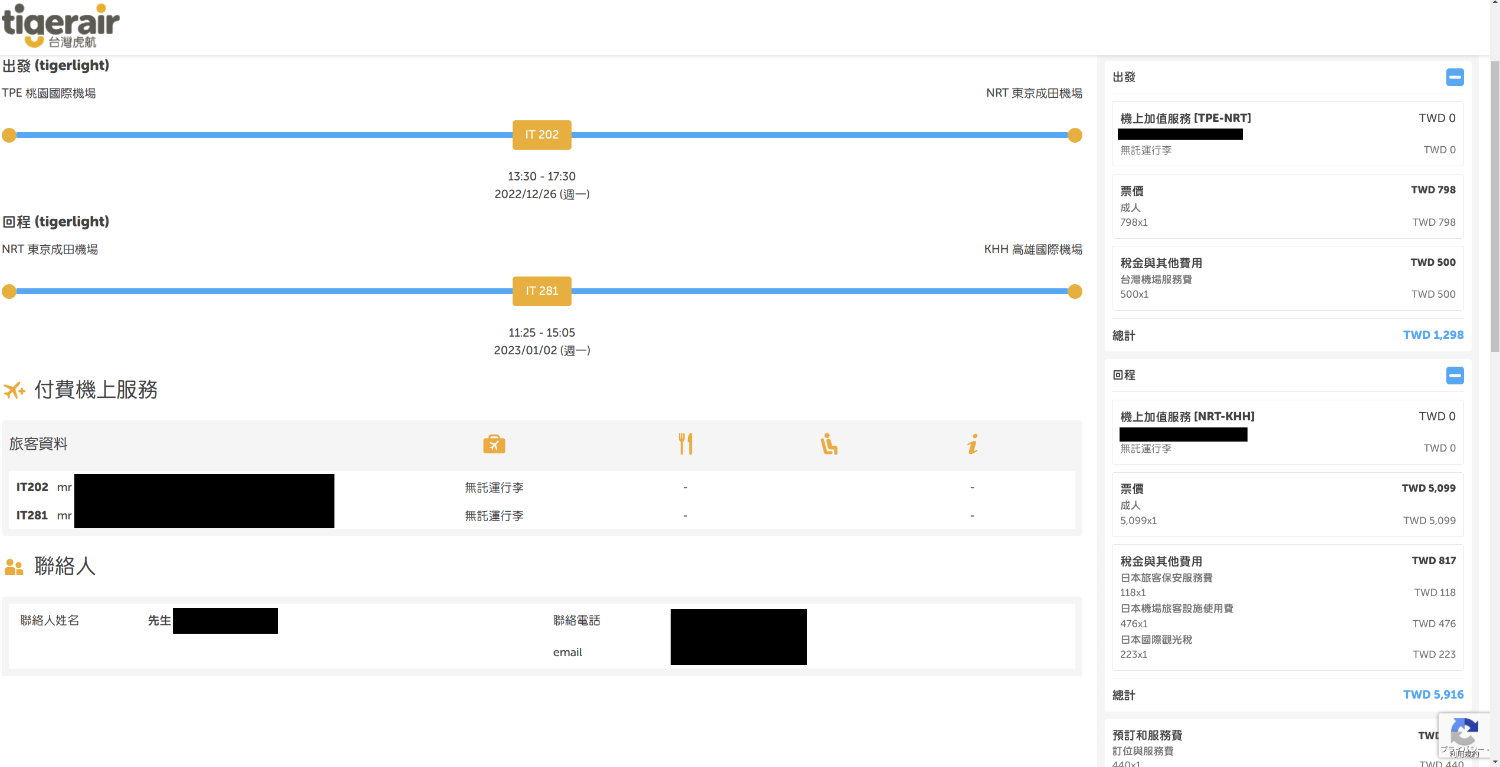Click the KHH arrival point on the return route
The width and height of the screenshot is (1500, 767).
click(1075, 291)
